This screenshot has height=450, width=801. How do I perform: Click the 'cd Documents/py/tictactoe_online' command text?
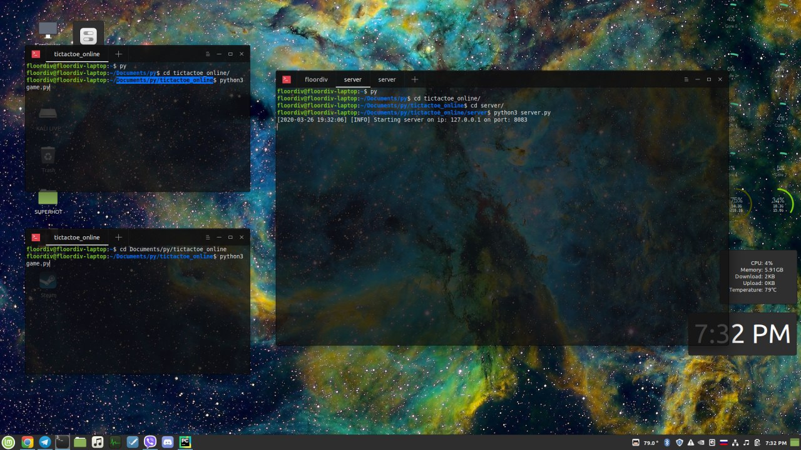173,249
